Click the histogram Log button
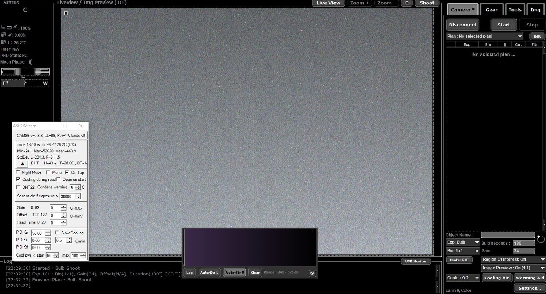The height and width of the screenshot is (294, 546). point(189,273)
